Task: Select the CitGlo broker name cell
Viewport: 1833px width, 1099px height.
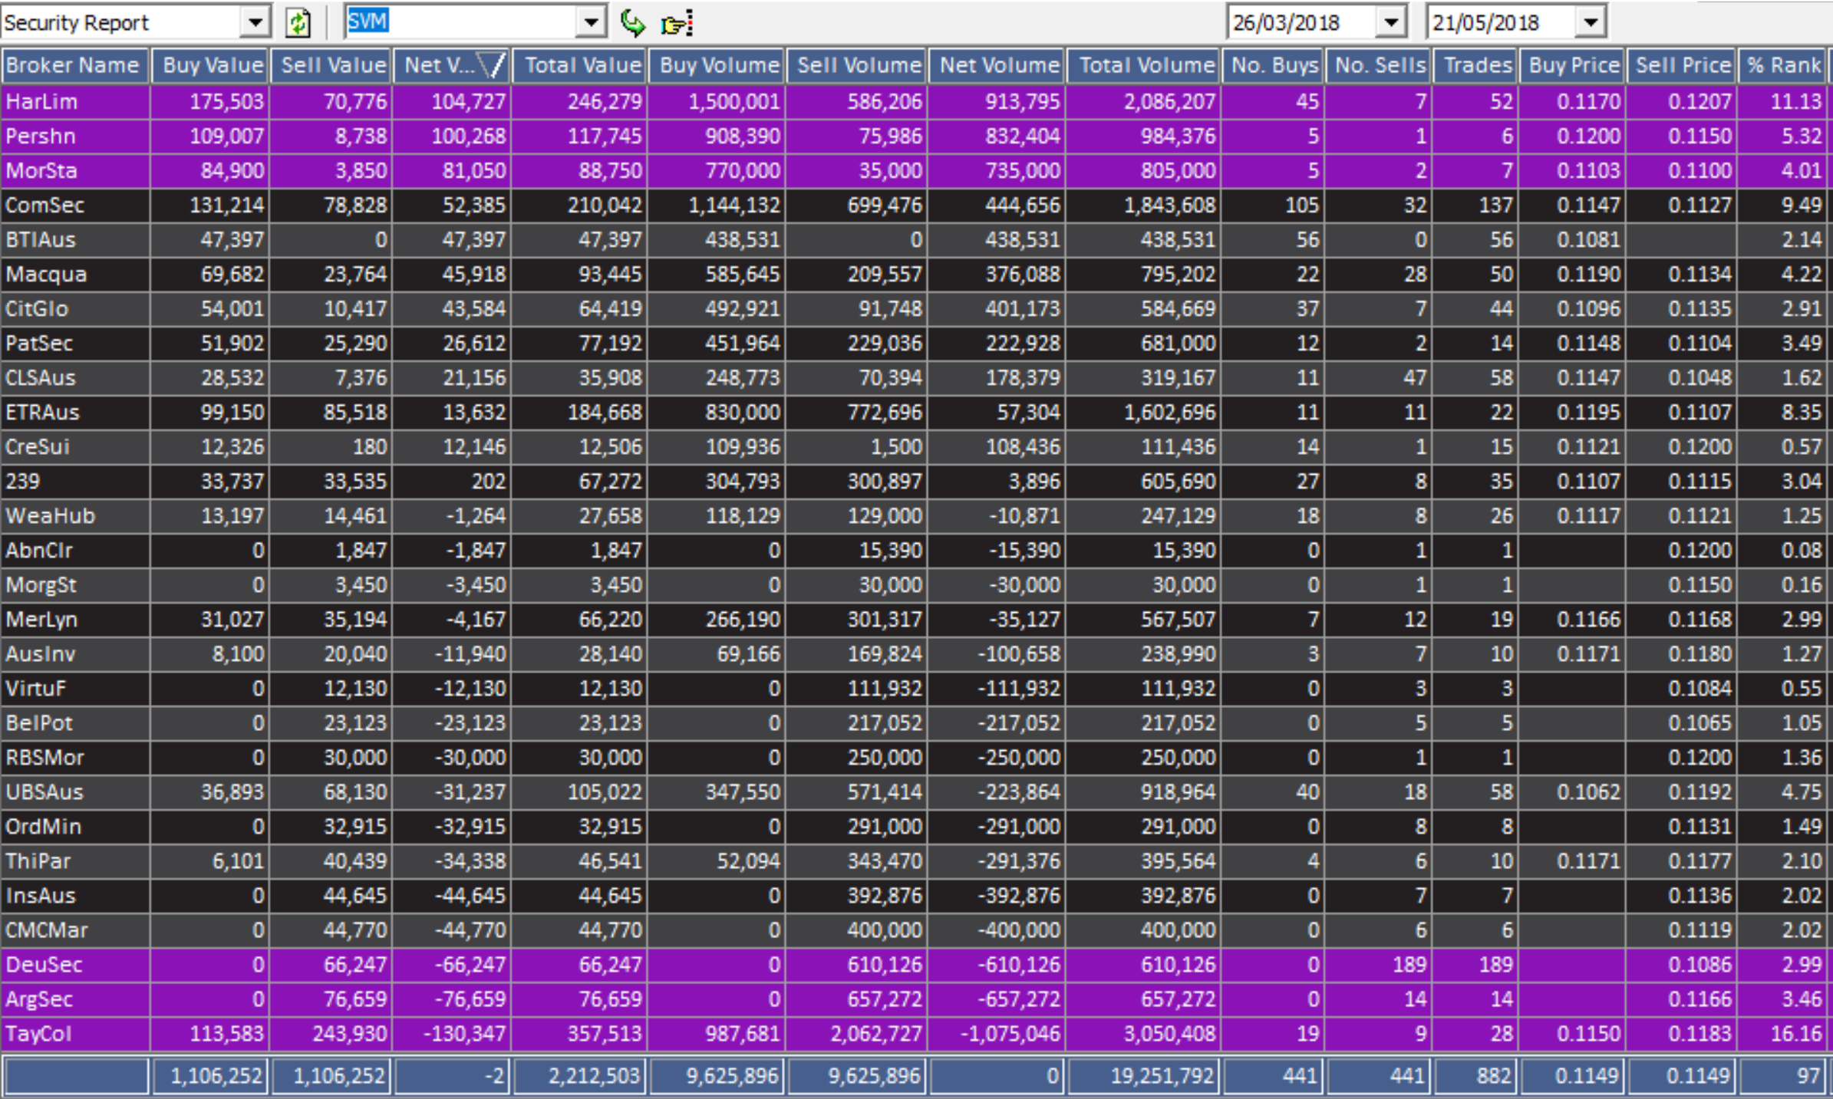Action: tap(75, 308)
